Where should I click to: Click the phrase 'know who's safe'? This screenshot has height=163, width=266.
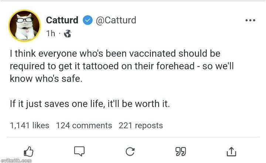(45, 78)
